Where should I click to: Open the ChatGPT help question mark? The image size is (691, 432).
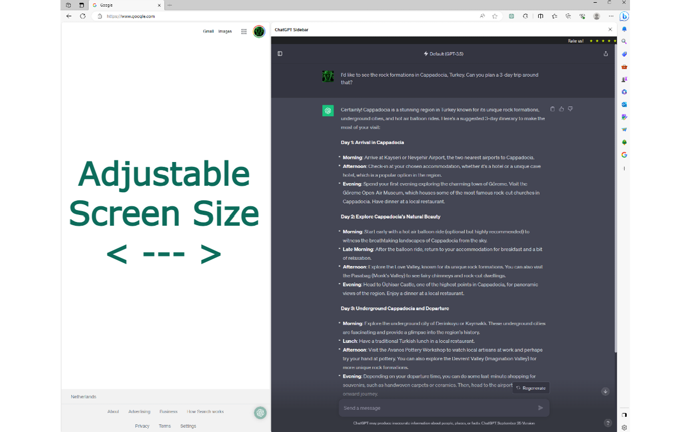608,423
